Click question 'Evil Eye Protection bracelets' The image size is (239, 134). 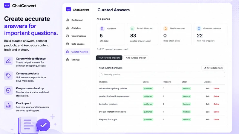pos(113,112)
